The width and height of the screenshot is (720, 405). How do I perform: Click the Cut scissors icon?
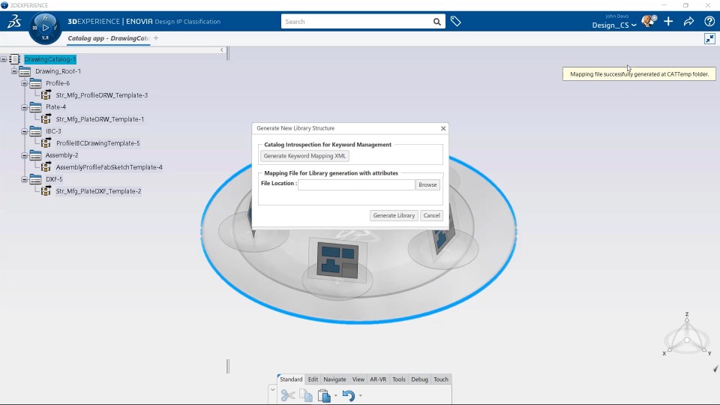pos(288,395)
